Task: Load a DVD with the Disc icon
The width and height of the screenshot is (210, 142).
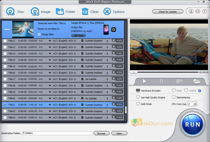Action: pos(10,12)
